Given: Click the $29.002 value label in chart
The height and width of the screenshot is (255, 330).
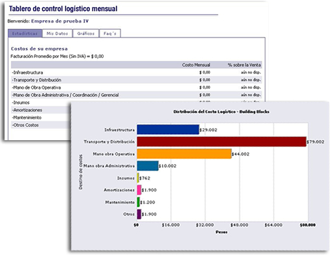Looking at the screenshot, I should pyautogui.click(x=208, y=130).
